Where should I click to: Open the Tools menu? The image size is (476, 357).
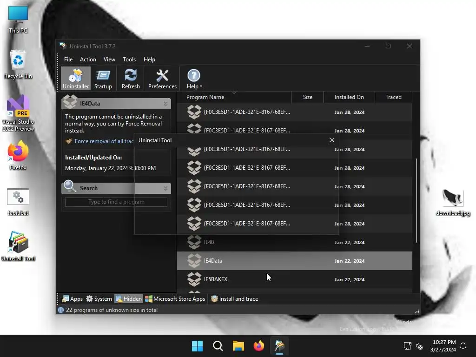tap(129, 59)
